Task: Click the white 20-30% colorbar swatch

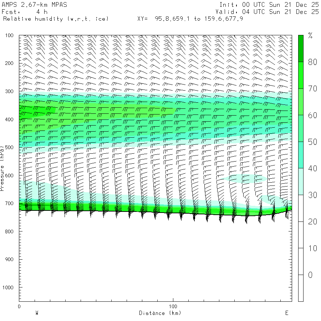Action: [301, 208]
